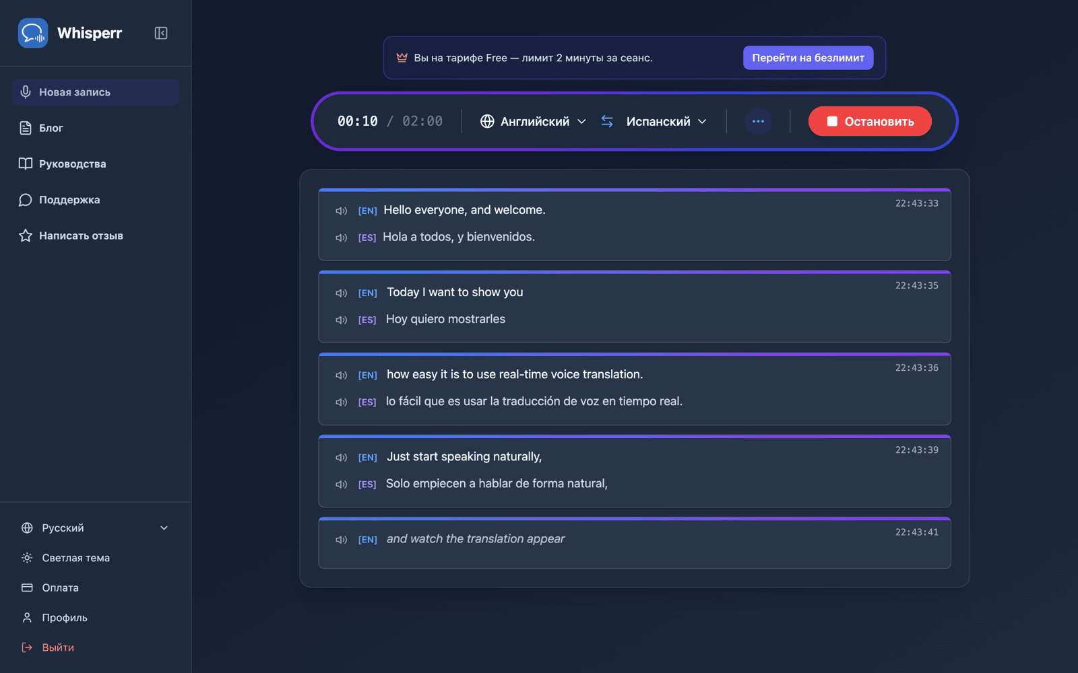1078x673 pixels.
Task: Swap languages with the arrows icon
Action: (x=607, y=121)
